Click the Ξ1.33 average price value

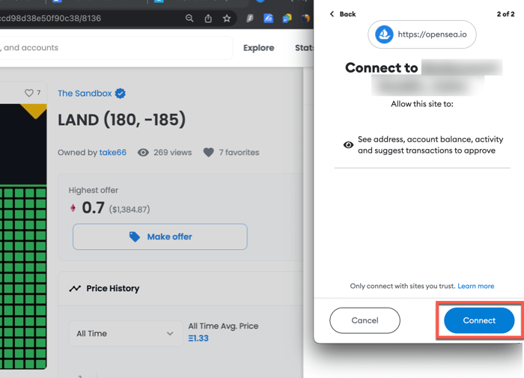coord(198,338)
